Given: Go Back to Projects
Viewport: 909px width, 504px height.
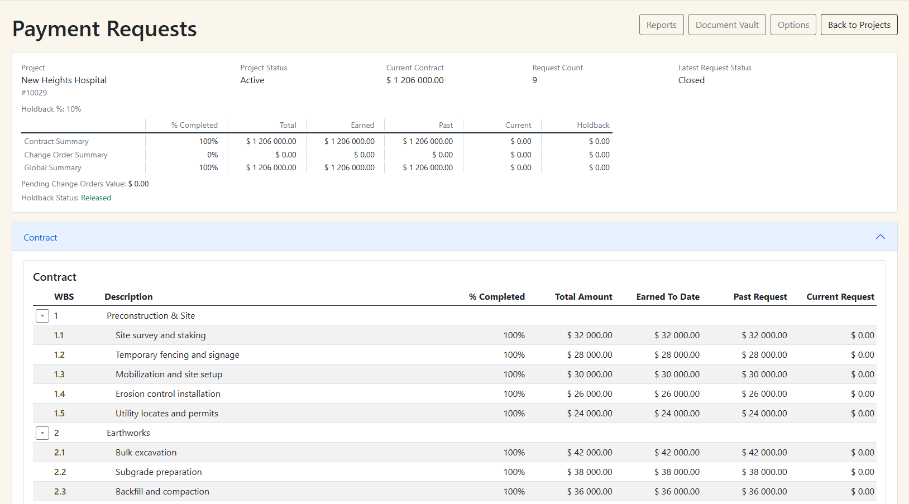Looking at the screenshot, I should coord(859,25).
